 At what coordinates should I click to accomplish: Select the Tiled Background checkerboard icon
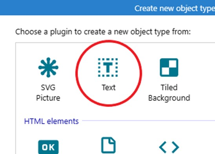tap(169, 68)
